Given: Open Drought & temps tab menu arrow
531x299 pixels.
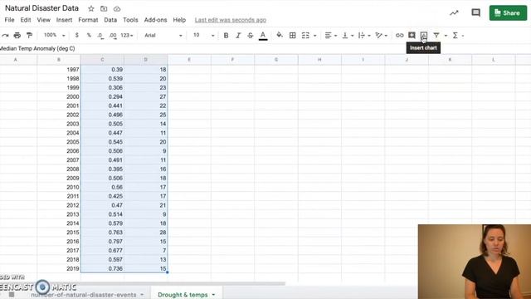Looking at the screenshot, I should tap(213, 295).
